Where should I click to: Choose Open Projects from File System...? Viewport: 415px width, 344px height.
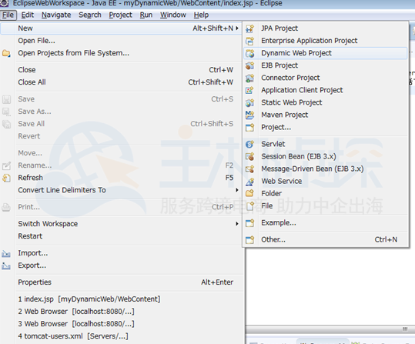(x=121, y=53)
